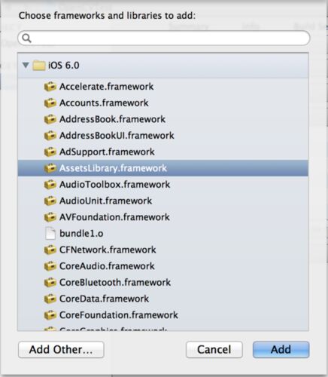Collapse the iOS 6.0 disclosure triangle
The width and height of the screenshot is (328, 377).
click(x=26, y=66)
